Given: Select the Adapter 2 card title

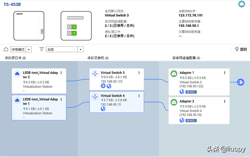Looking at the screenshot, I should [187, 101].
